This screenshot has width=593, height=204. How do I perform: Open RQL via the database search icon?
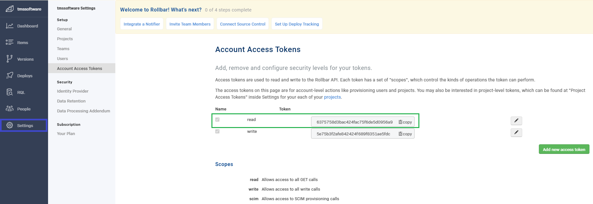[10, 92]
